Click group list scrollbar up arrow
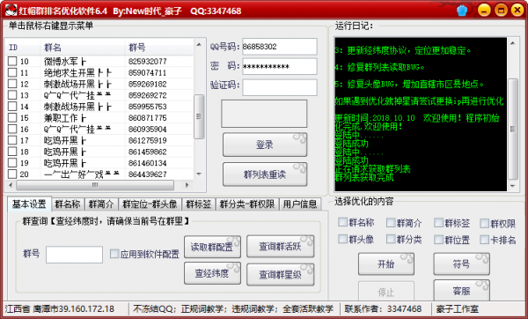The image size is (528, 319). (x=199, y=45)
